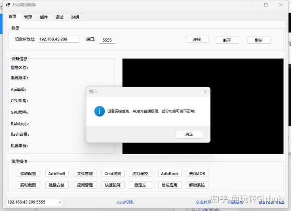Switch to the 管理 tab
This screenshot has height=211, width=291.
point(28,17)
